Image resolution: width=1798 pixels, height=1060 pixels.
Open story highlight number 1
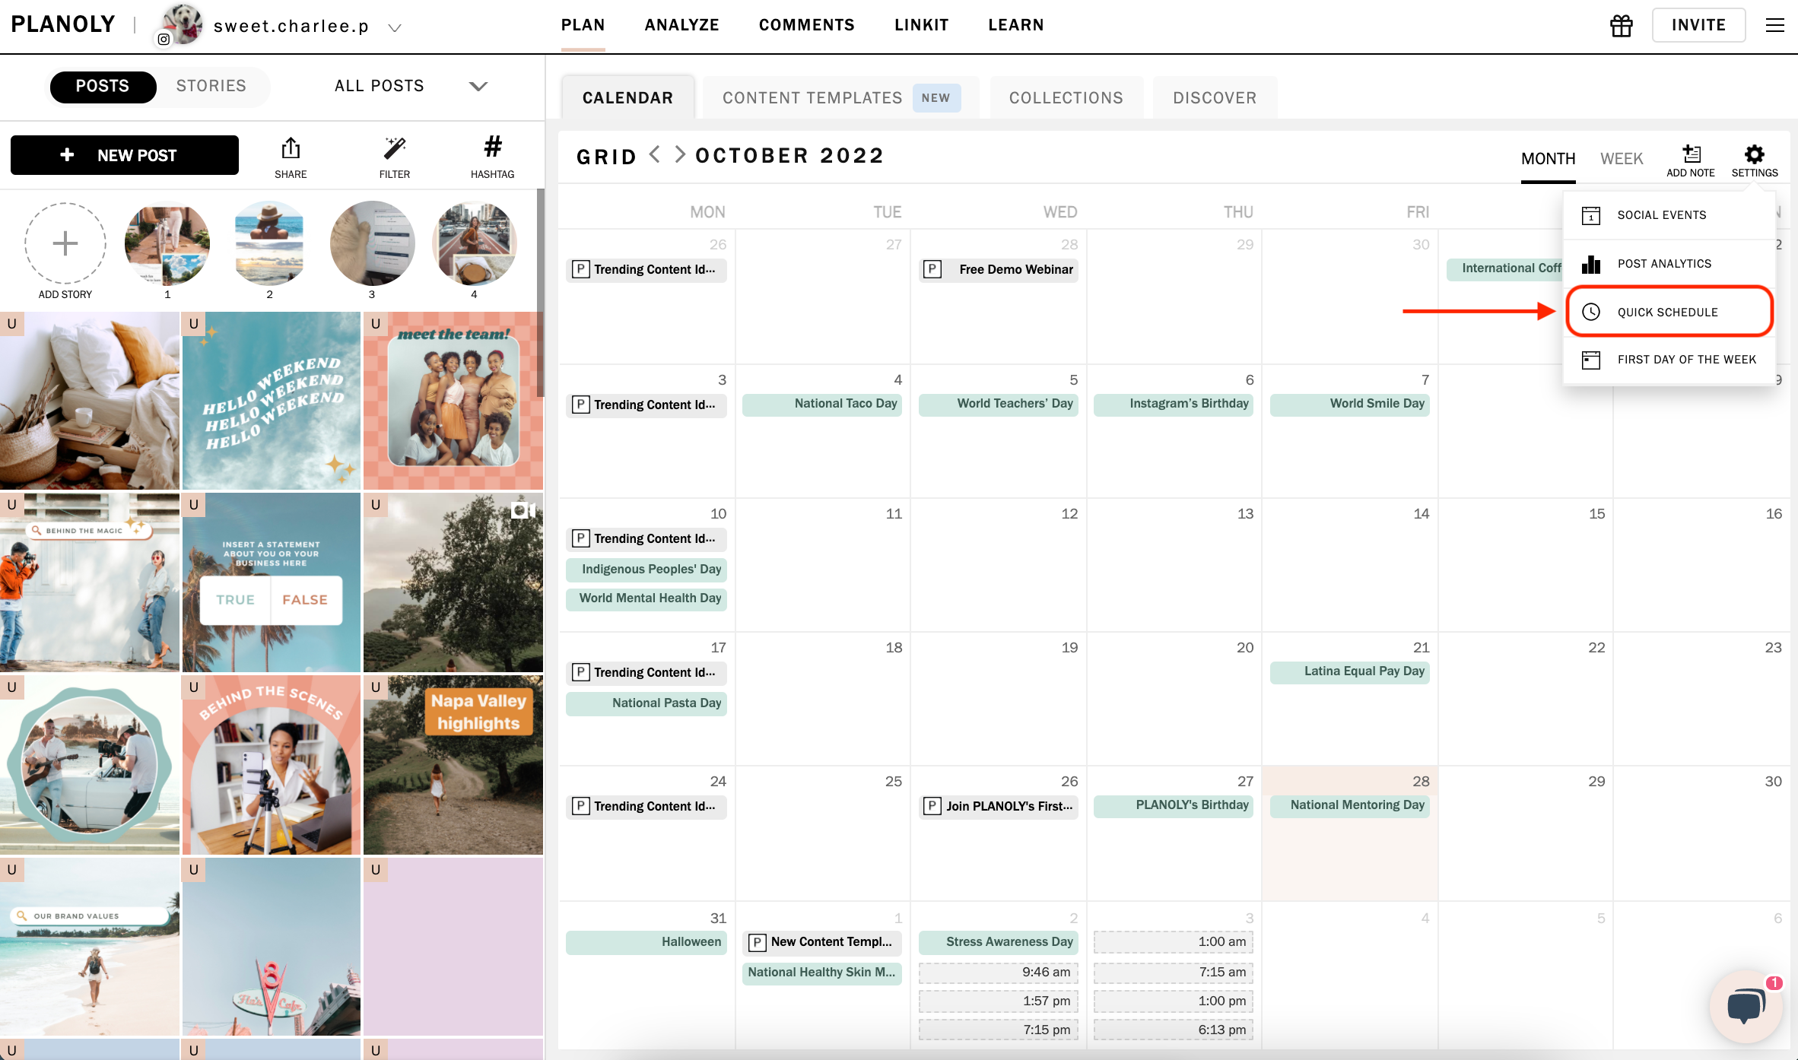[167, 243]
